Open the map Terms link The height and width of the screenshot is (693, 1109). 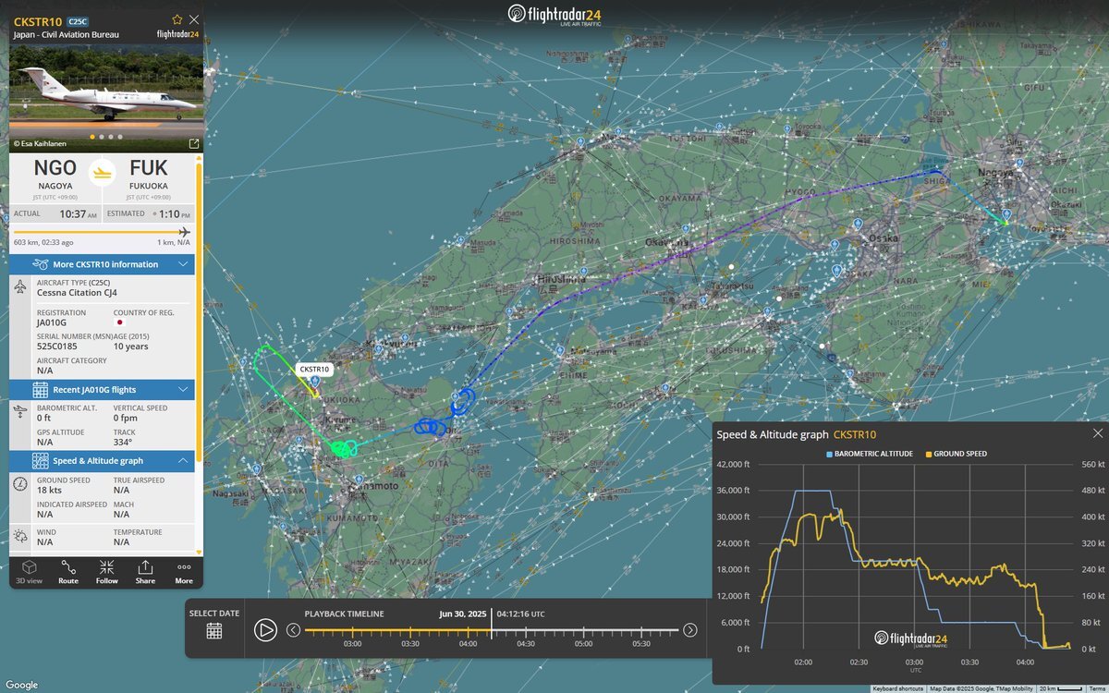click(x=1096, y=688)
